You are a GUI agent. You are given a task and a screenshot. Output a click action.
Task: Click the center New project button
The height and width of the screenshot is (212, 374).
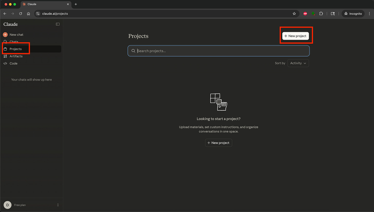(x=218, y=143)
